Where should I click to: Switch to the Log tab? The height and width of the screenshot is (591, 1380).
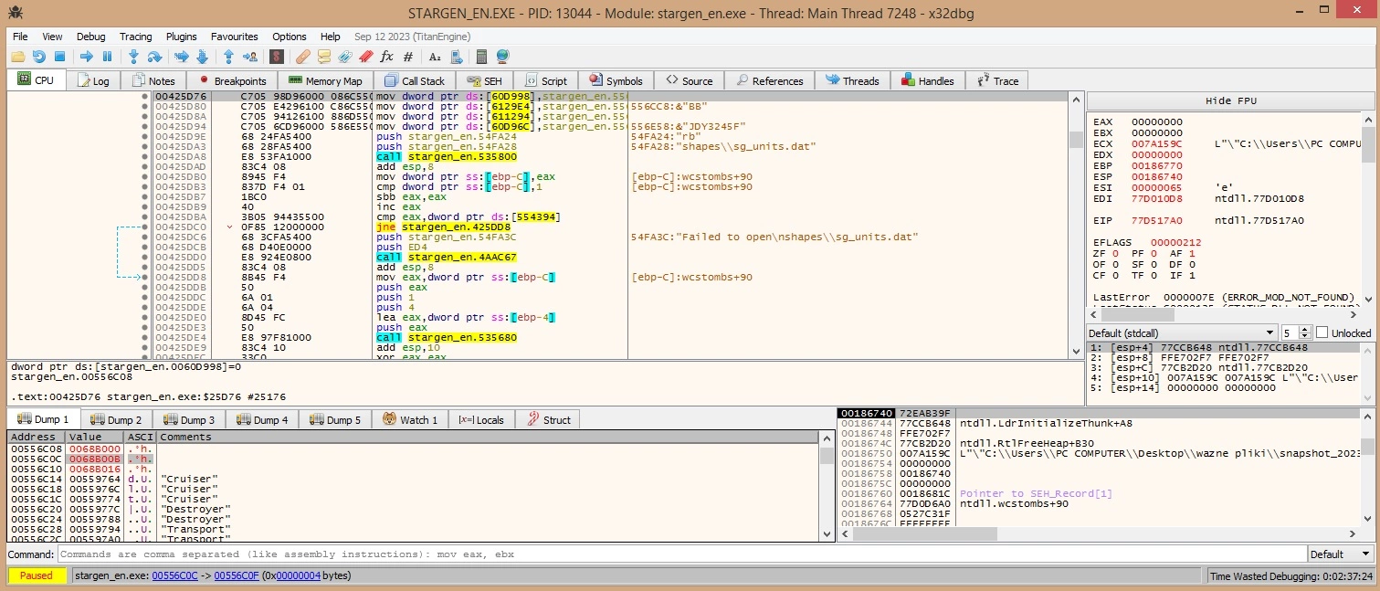pos(93,80)
